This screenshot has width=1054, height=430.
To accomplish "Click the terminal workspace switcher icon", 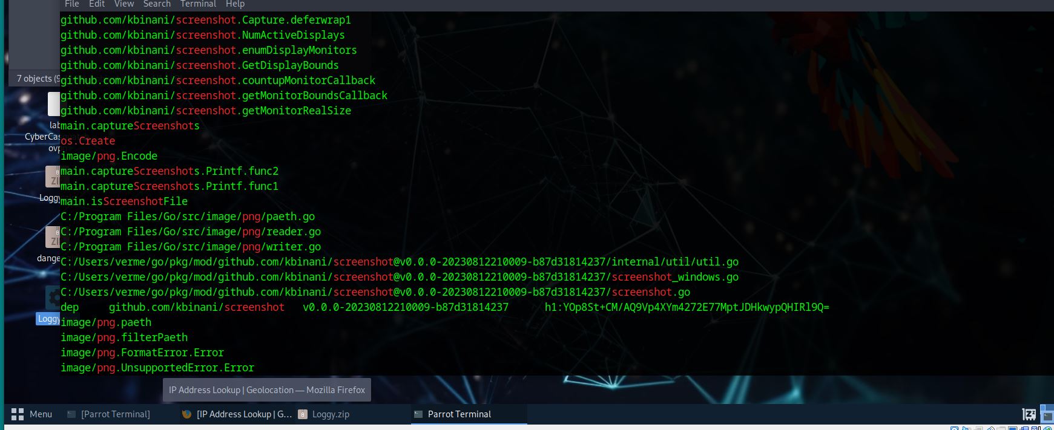I will click(1048, 415).
